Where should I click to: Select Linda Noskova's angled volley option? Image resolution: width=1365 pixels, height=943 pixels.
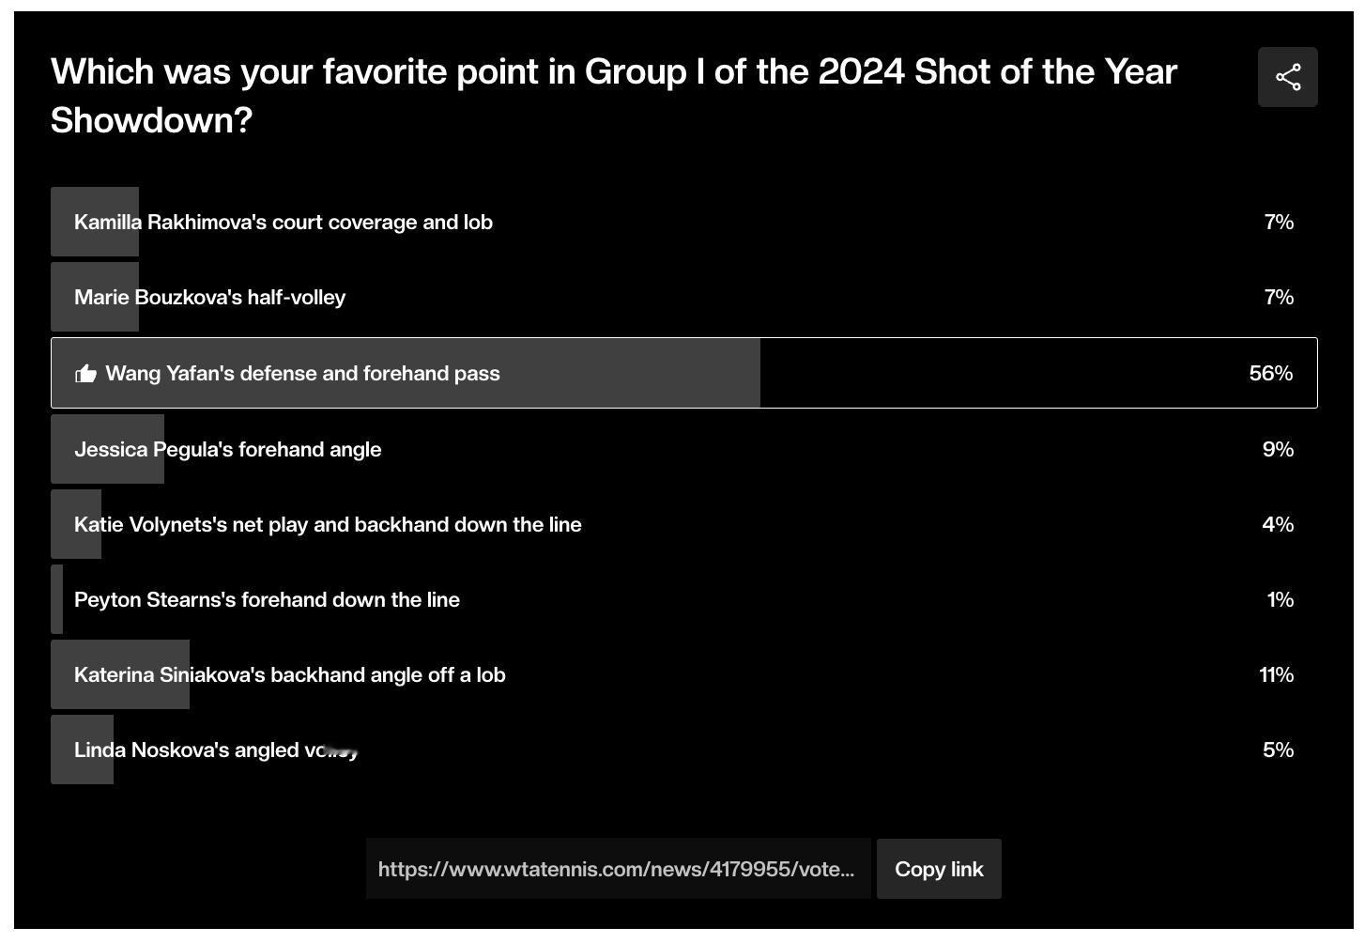click(x=684, y=750)
